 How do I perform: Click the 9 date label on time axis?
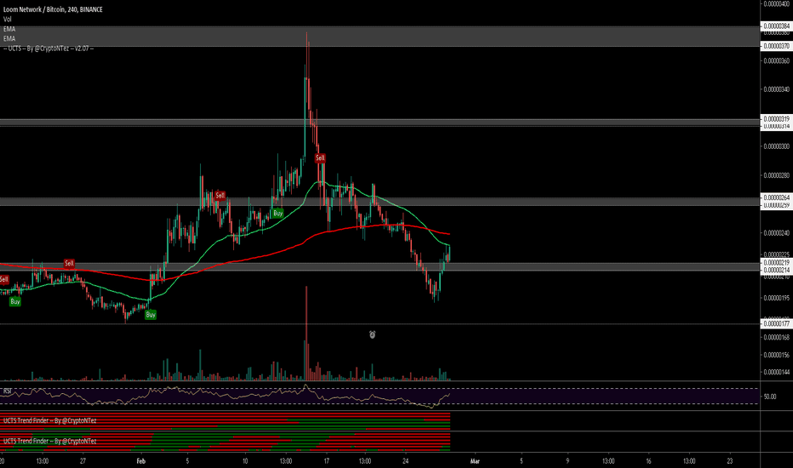coord(568,461)
